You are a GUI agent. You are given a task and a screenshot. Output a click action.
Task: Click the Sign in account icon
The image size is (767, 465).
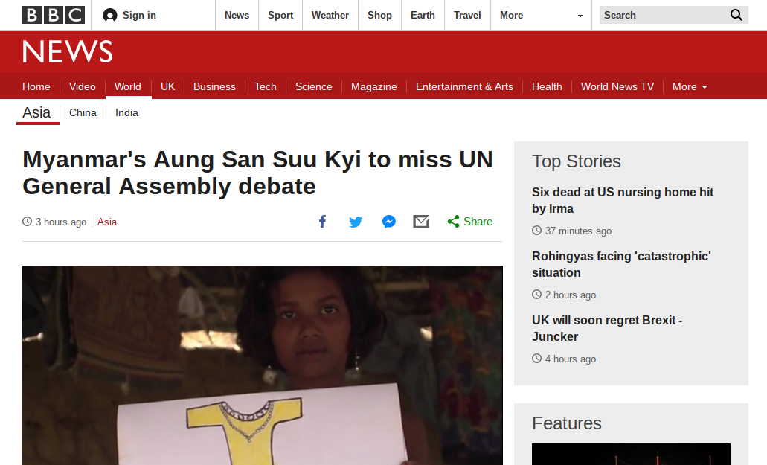[110, 15]
